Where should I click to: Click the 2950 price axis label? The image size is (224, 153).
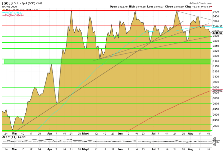[216, 109]
